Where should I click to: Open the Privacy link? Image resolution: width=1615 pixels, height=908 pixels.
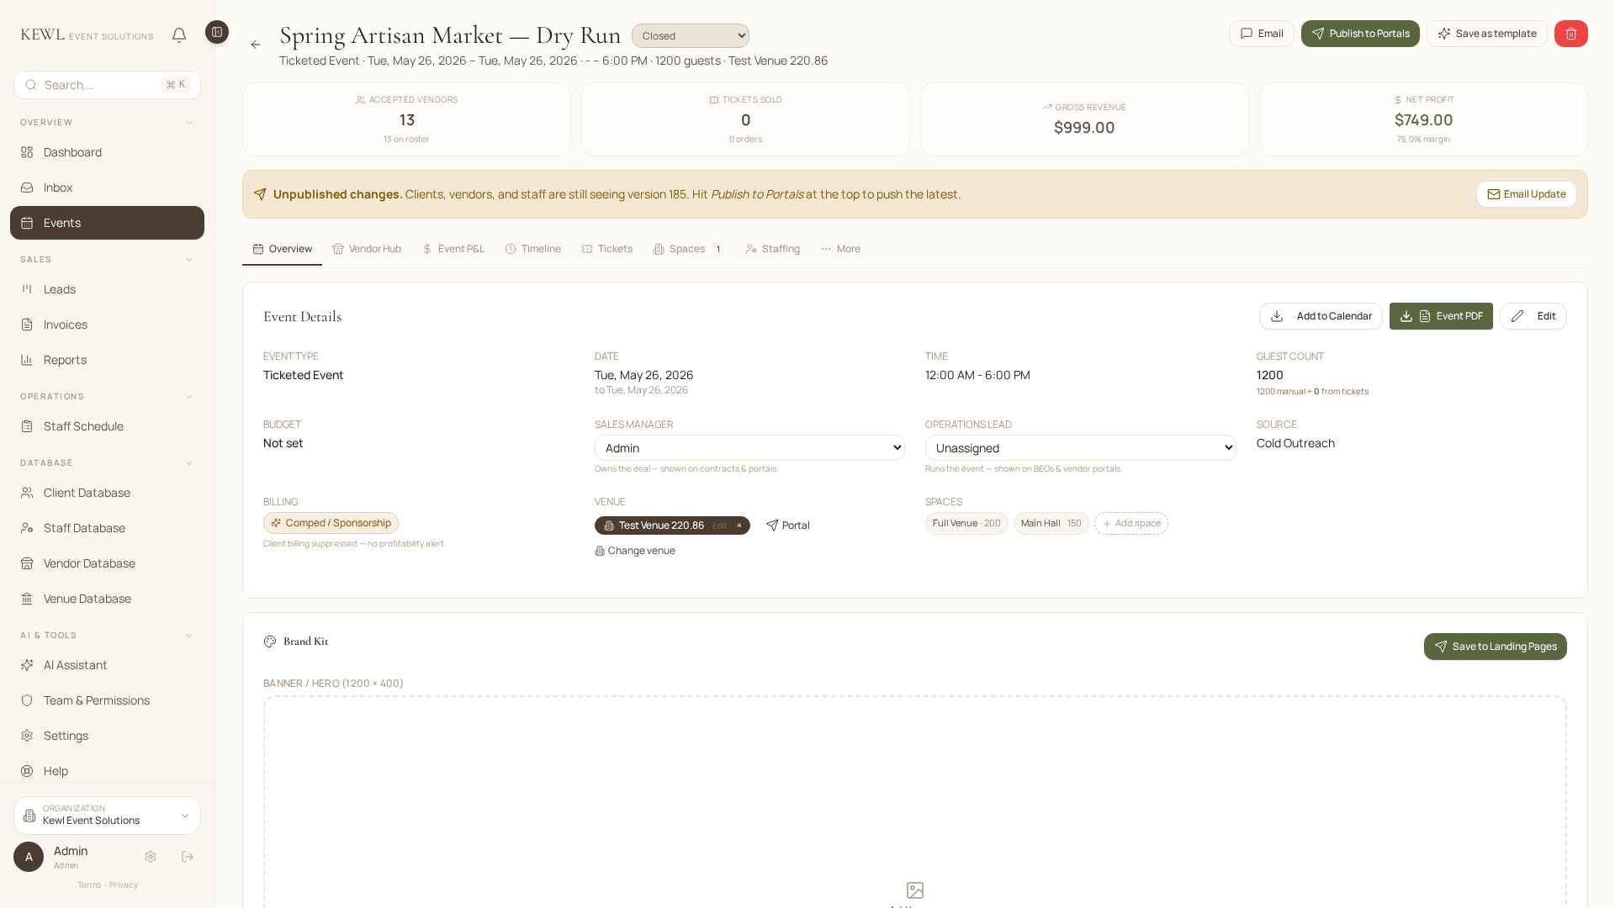tap(124, 884)
